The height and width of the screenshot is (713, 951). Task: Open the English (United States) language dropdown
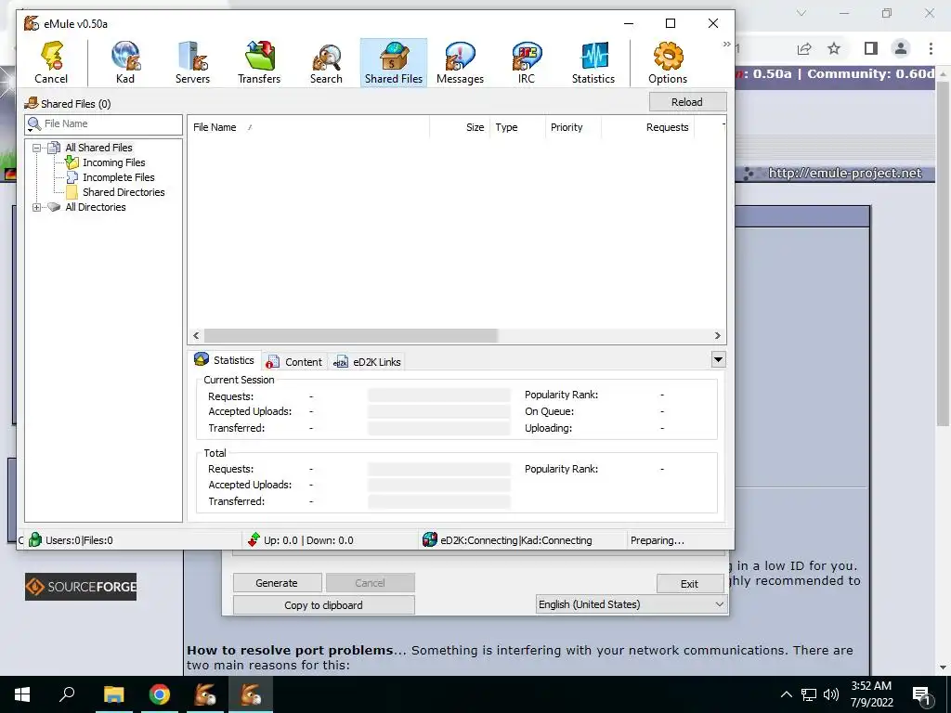tap(632, 604)
